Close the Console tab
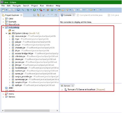 coord(74,15)
